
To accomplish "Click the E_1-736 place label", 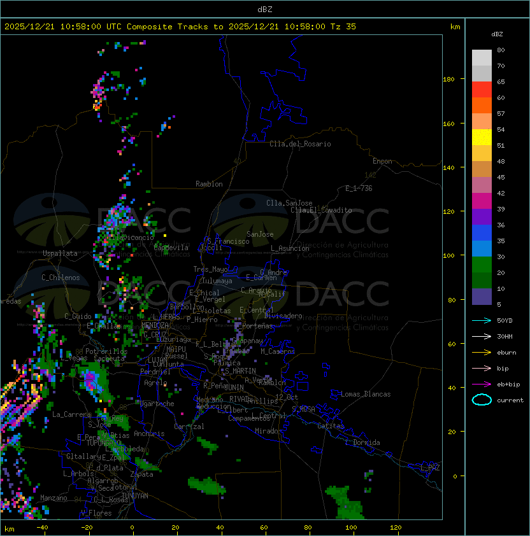I will tap(359, 188).
